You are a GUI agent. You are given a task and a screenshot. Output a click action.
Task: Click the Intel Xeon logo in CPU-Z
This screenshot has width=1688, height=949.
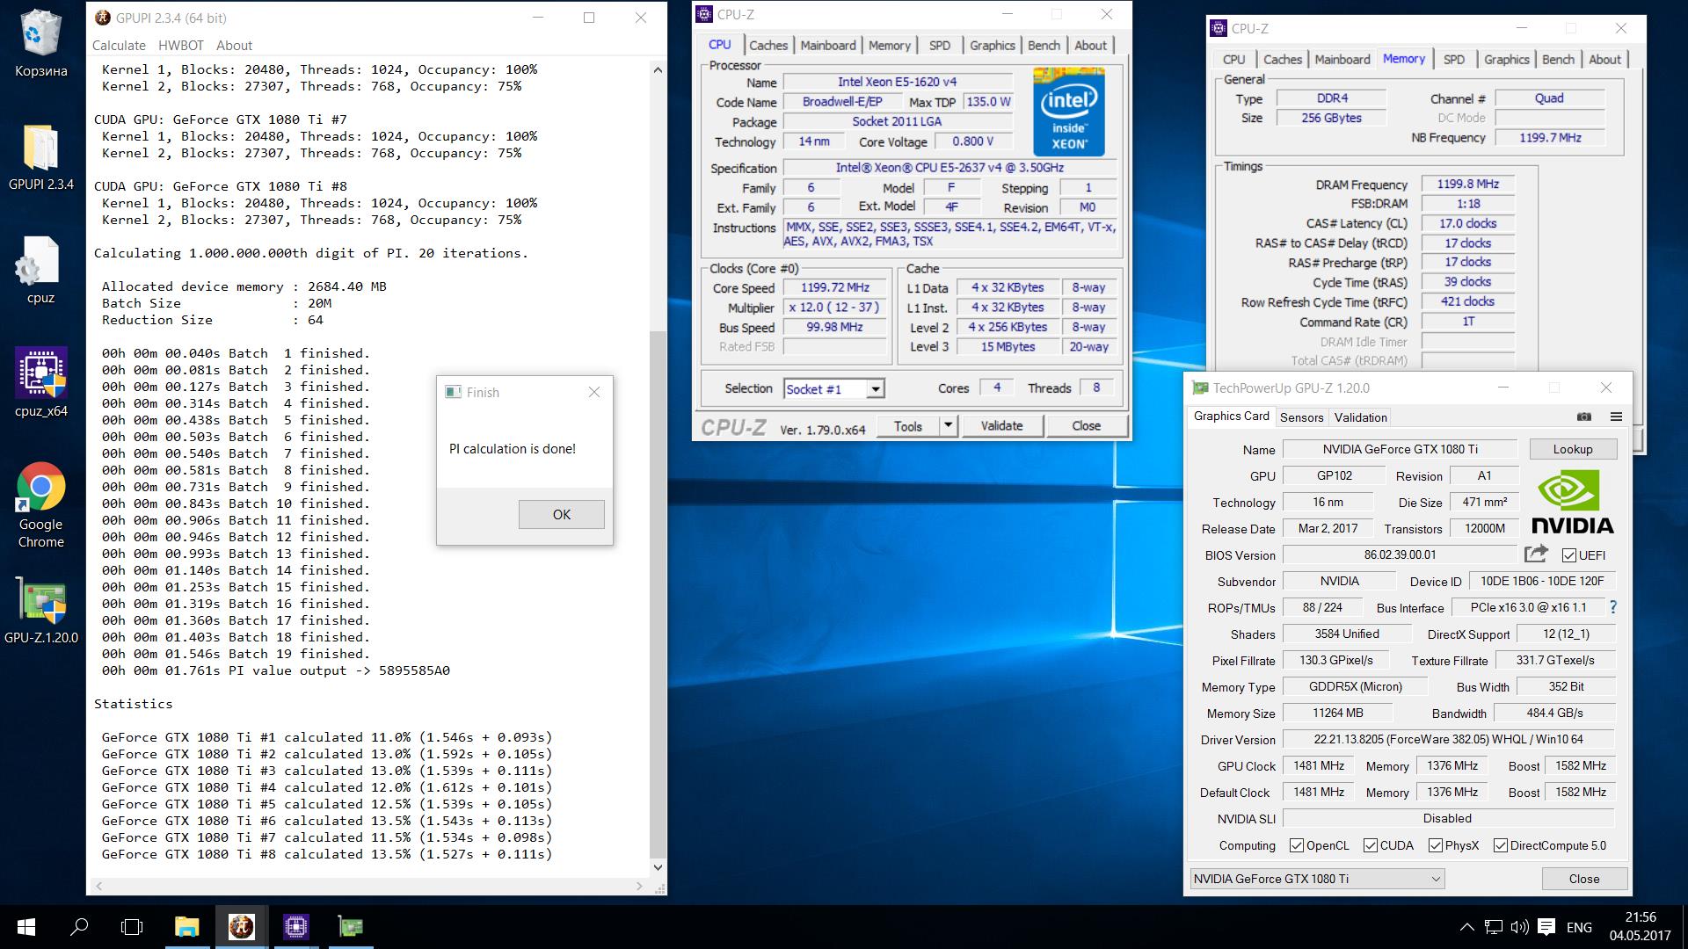(1068, 112)
